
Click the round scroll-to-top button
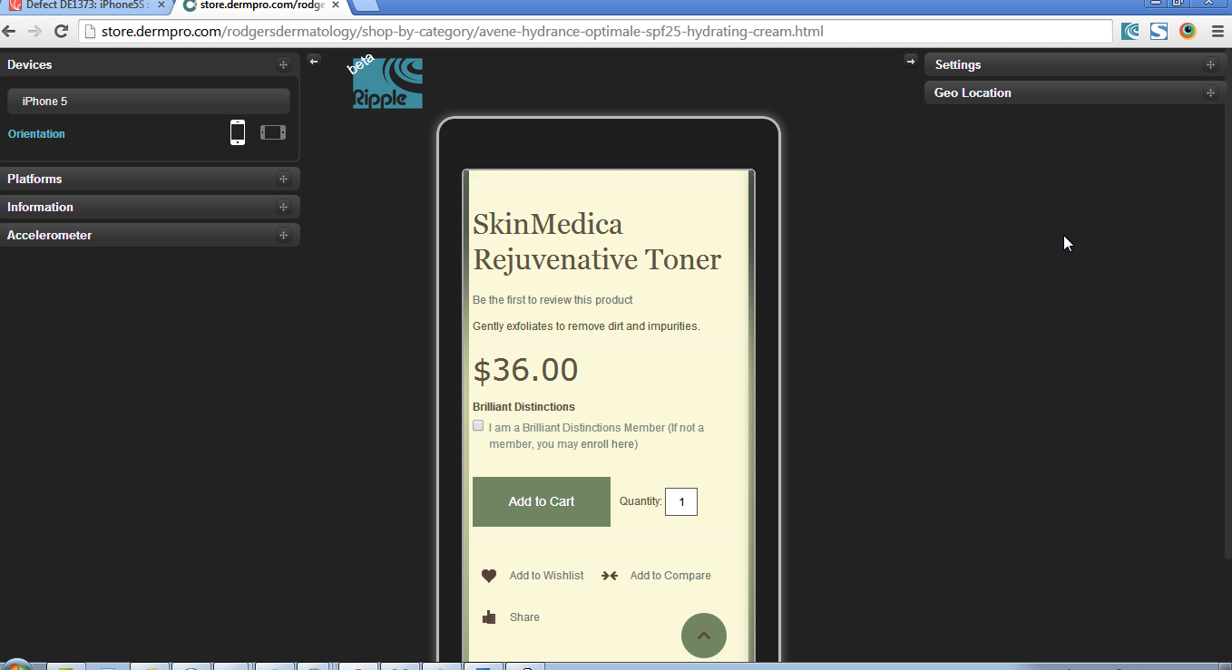point(704,636)
